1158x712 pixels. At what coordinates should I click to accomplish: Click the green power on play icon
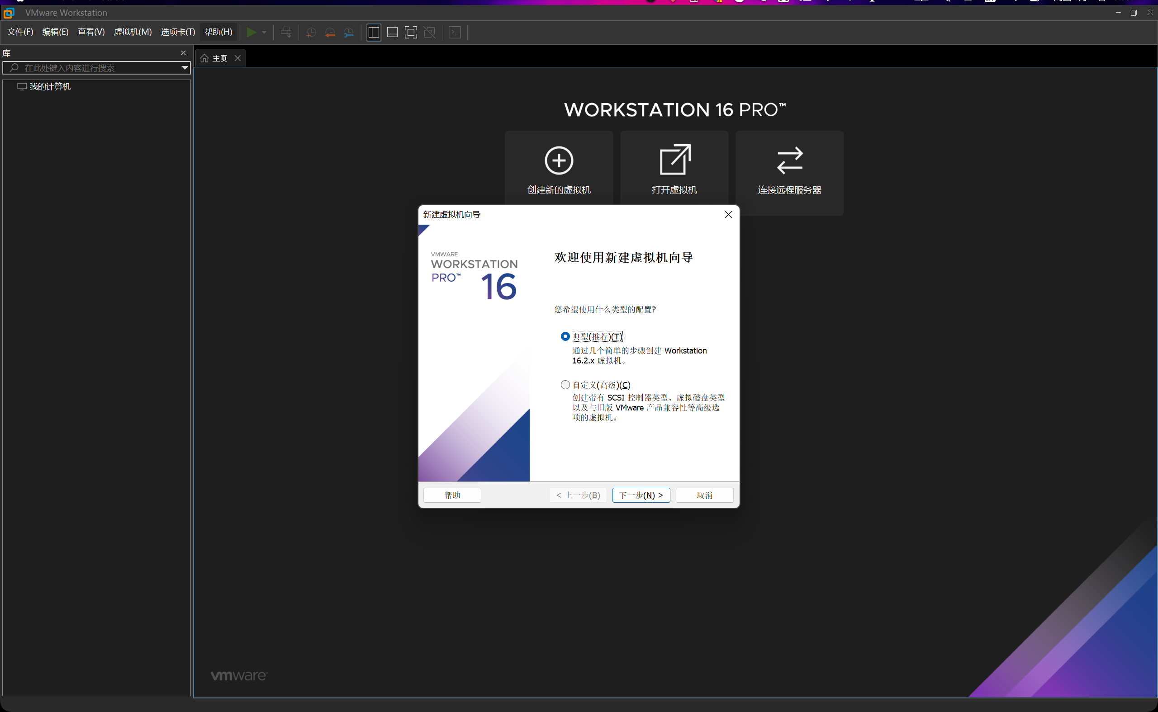(x=252, y=32)
